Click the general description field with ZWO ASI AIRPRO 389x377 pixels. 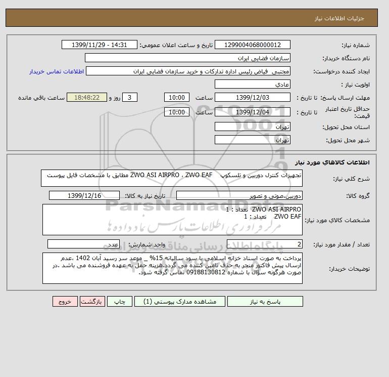[172, 178]
